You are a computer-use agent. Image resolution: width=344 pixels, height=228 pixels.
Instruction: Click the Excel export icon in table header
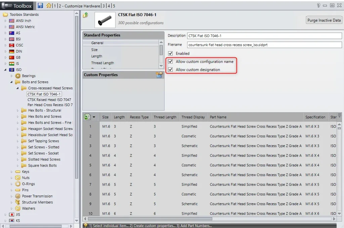(87, 117)
